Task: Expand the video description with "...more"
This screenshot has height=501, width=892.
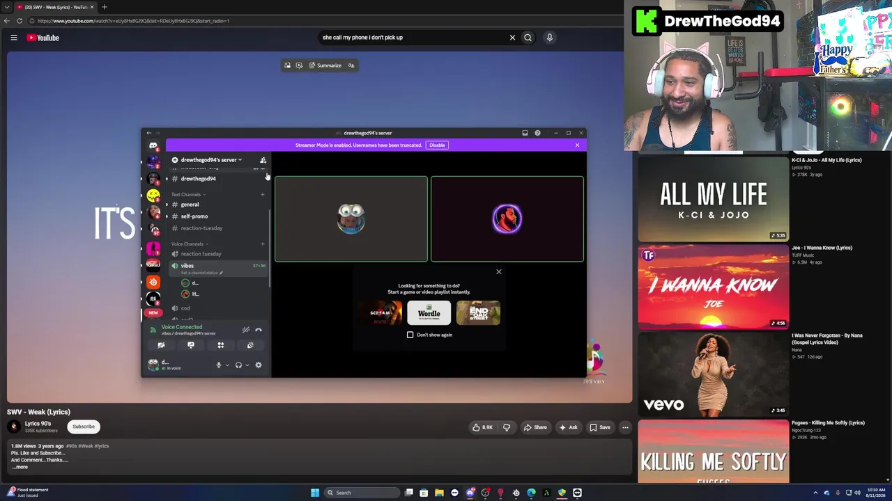Action: (20, 467)
